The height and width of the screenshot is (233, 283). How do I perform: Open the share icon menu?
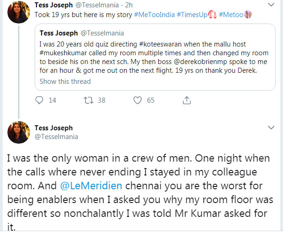[187, 100]
